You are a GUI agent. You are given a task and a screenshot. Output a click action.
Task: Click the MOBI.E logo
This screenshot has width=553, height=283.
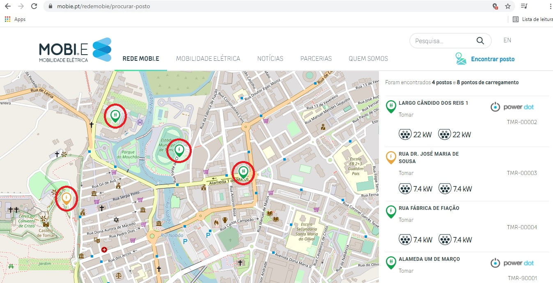[75, 50]
